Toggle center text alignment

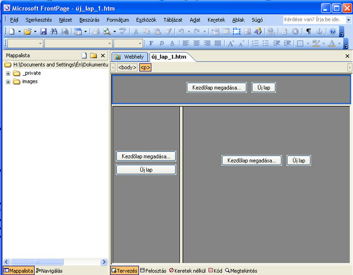(x=197, y=43)
